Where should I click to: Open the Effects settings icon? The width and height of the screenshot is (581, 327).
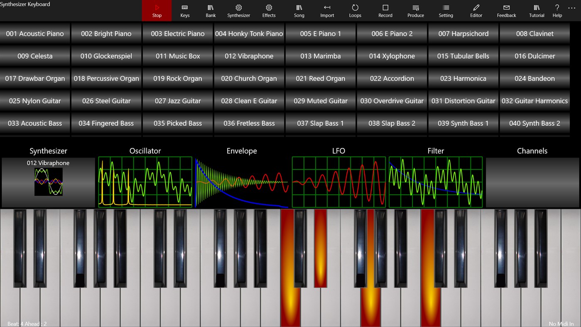click(x=269, y=10)
